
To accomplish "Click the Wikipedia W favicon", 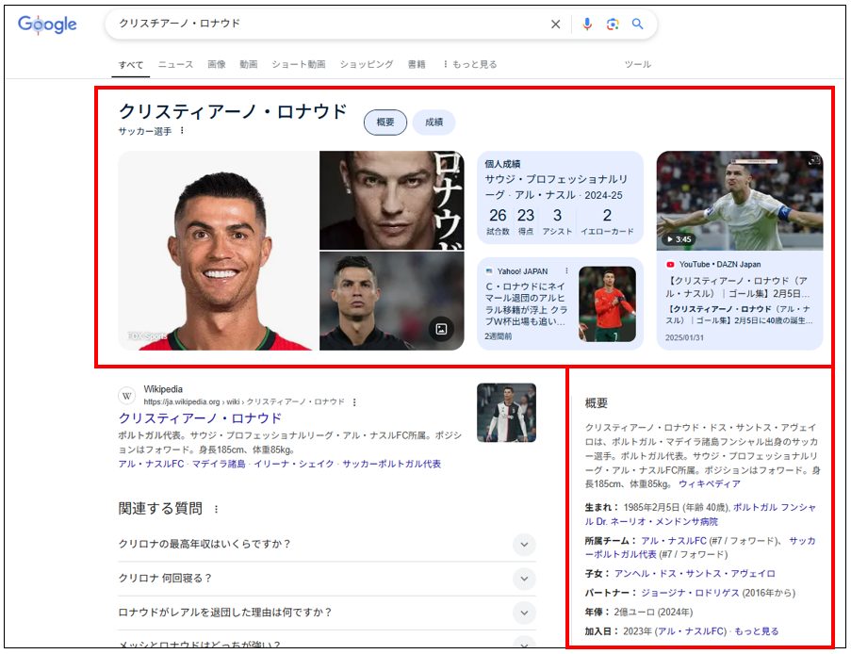I will coord(127,396).
